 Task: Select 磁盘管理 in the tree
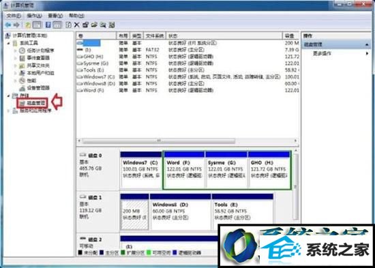pyautogui.click(x=36, y=104)
